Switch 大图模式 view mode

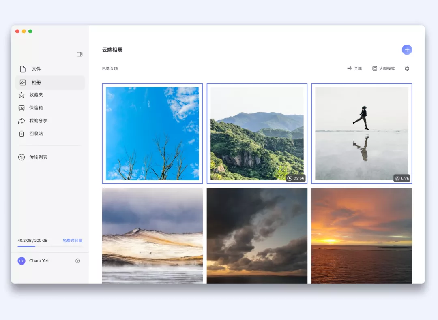[383, 68]
